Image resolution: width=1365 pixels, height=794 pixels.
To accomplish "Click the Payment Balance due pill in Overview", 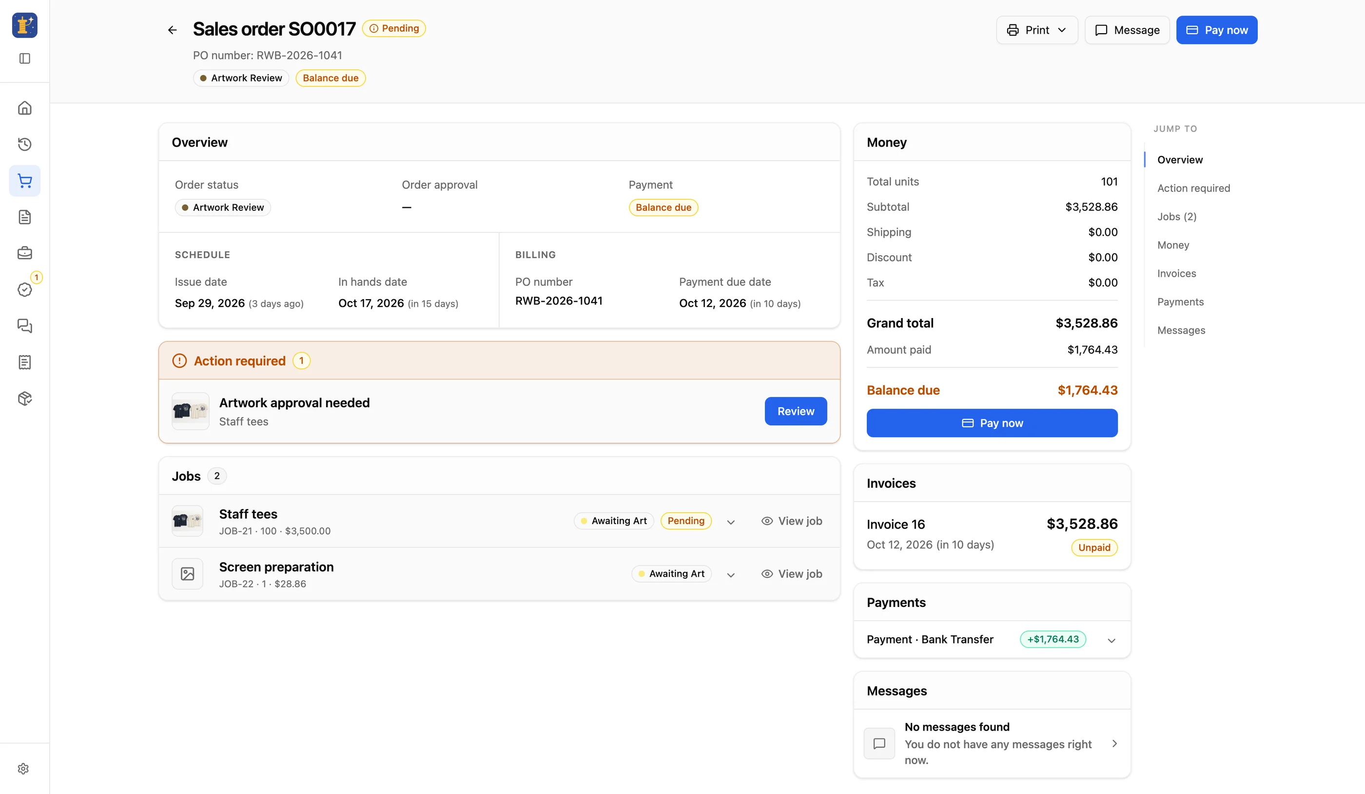I will (x=663, y=208).
